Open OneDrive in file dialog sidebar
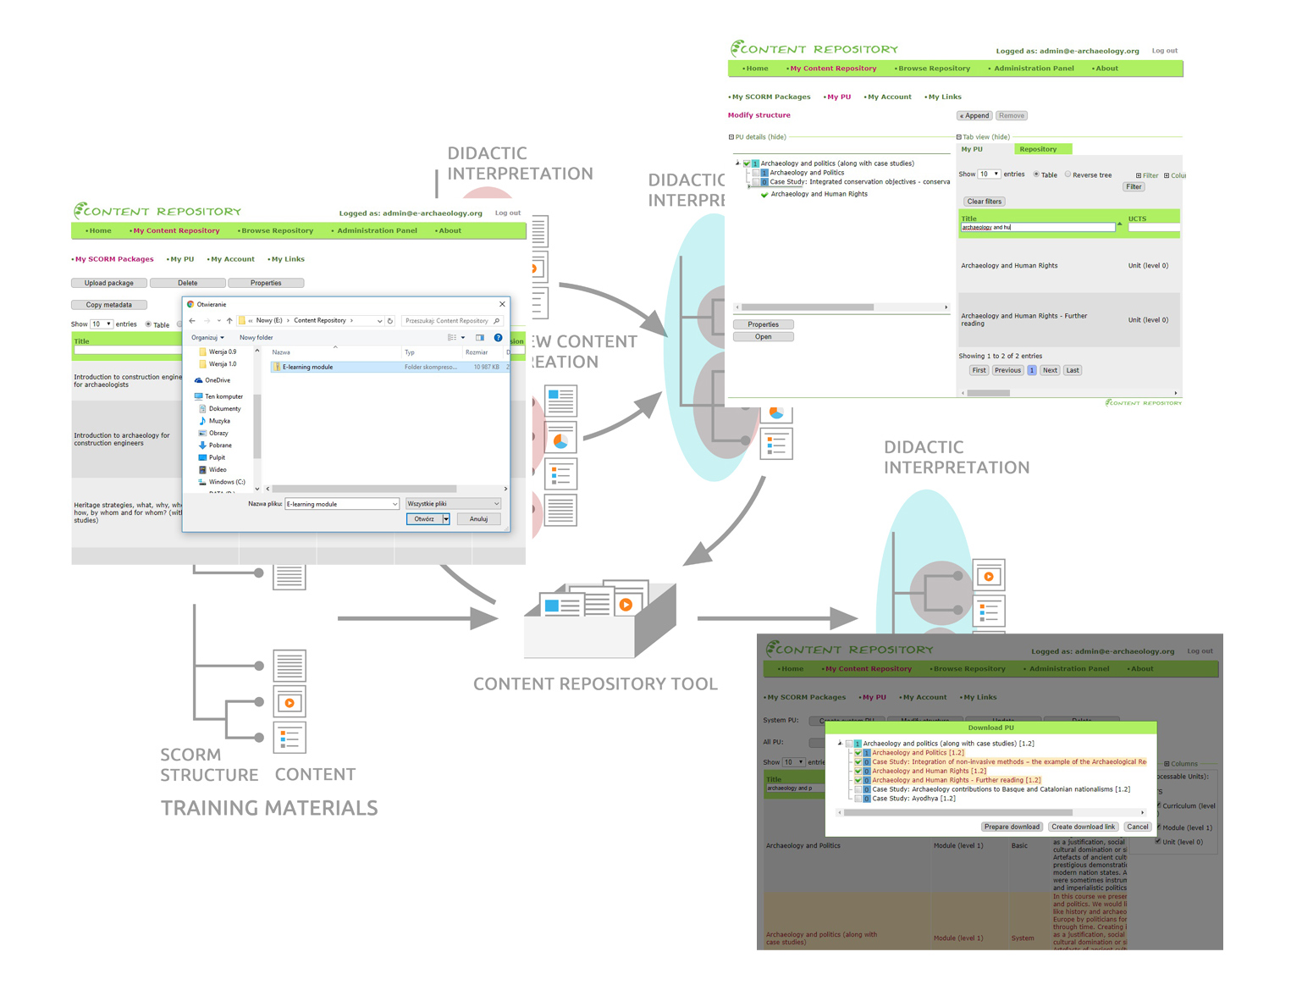Image resolution: width=1302 pixels, height=996 pixels. [212, 380]
